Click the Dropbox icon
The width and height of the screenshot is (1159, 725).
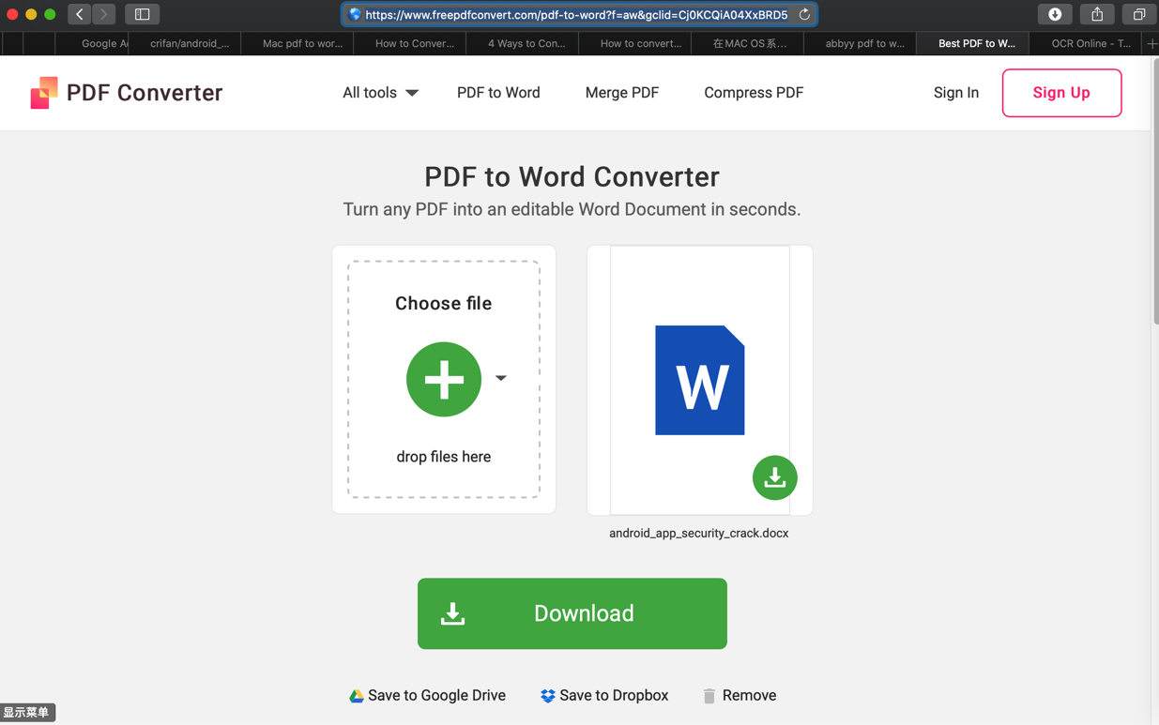[548, 696]
